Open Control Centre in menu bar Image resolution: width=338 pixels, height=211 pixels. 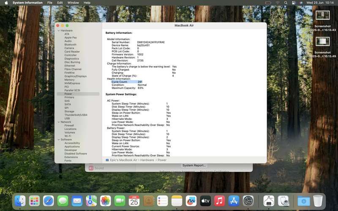(294, 3)
